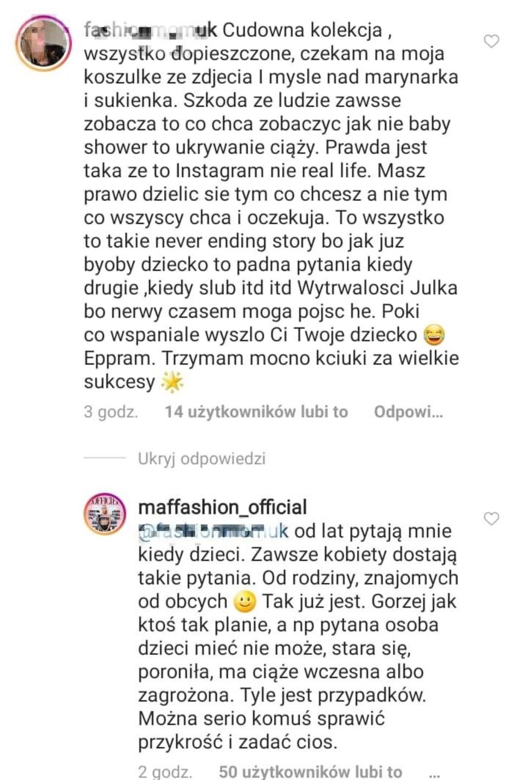Click the separator line beside 'Ukryj odpowiedzi'
528x780 pixels.
coord(105,459)
